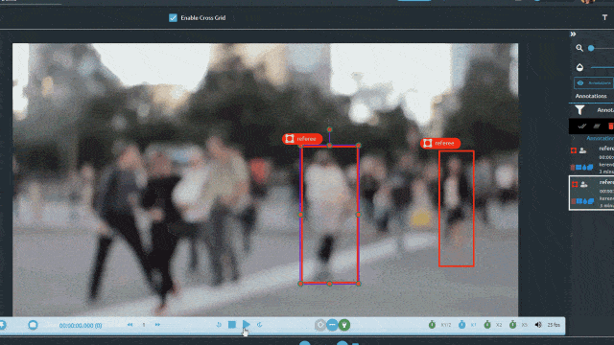Screen dimensions: 614x345
Task: Expand the Annotations list chevron
Action: [x=574, y=138]
